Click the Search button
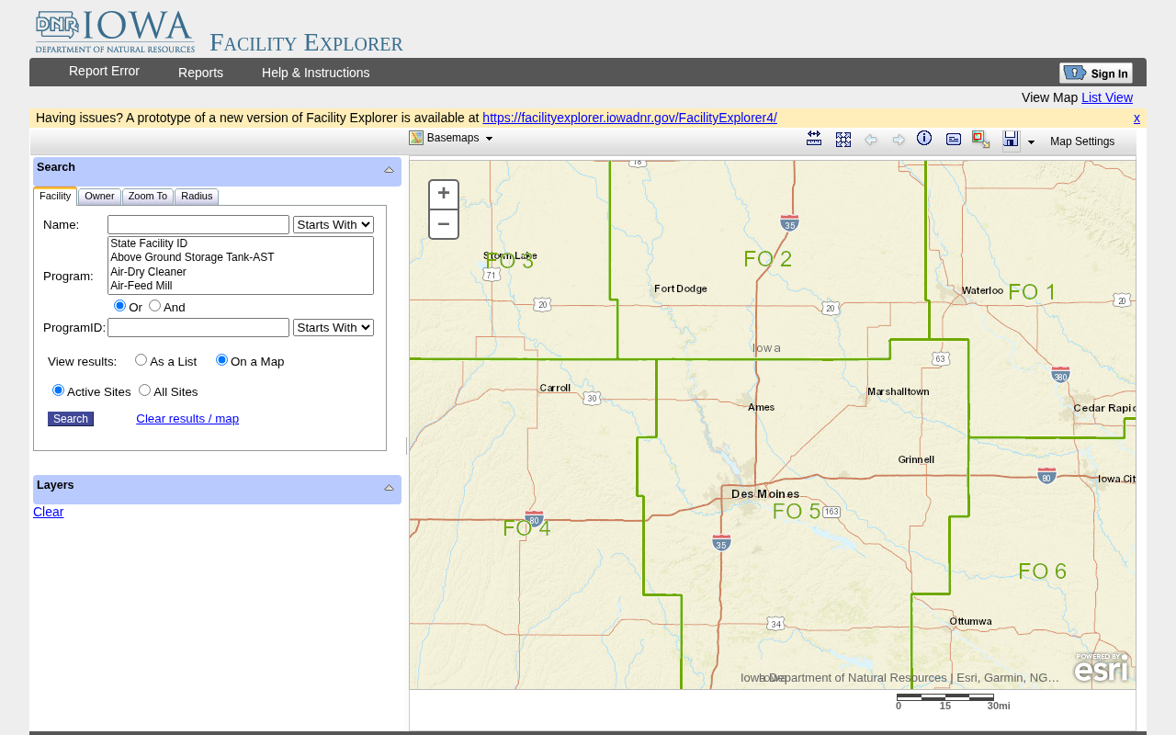The height and width of the screenshot is (735, 1176). pos(71,419)
